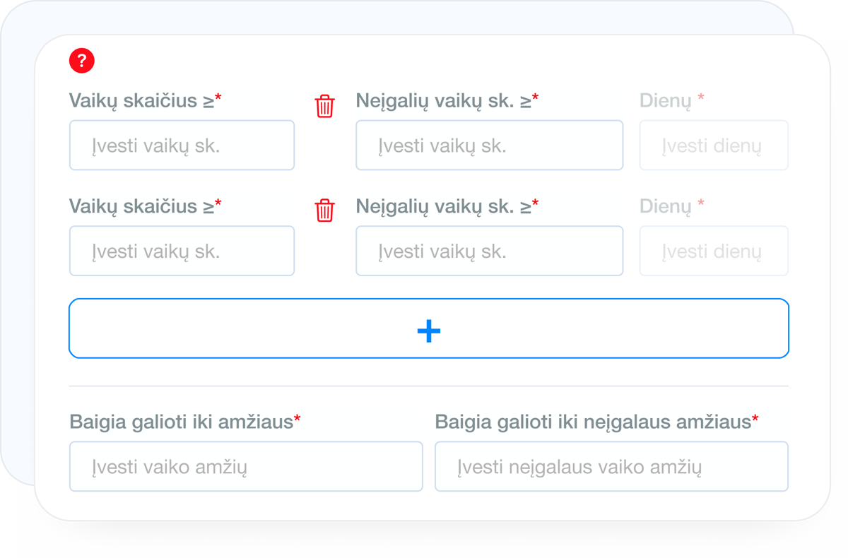Click the second row Įvesti vaikų sk. field

pyautogui.click(x=182, y=251)
